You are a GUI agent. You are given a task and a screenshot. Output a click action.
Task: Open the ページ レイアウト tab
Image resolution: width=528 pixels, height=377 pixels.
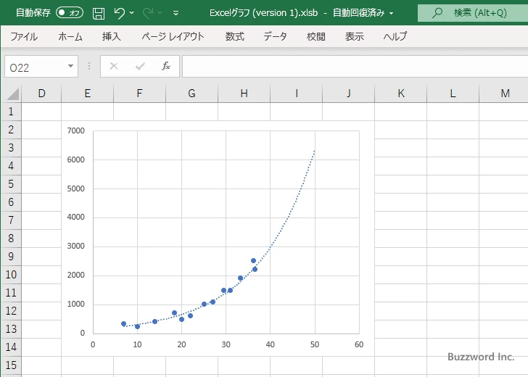pos(173,36)
